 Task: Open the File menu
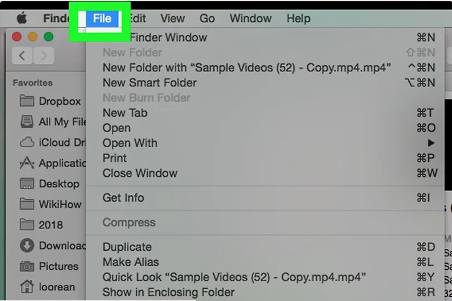pos(102,19)
